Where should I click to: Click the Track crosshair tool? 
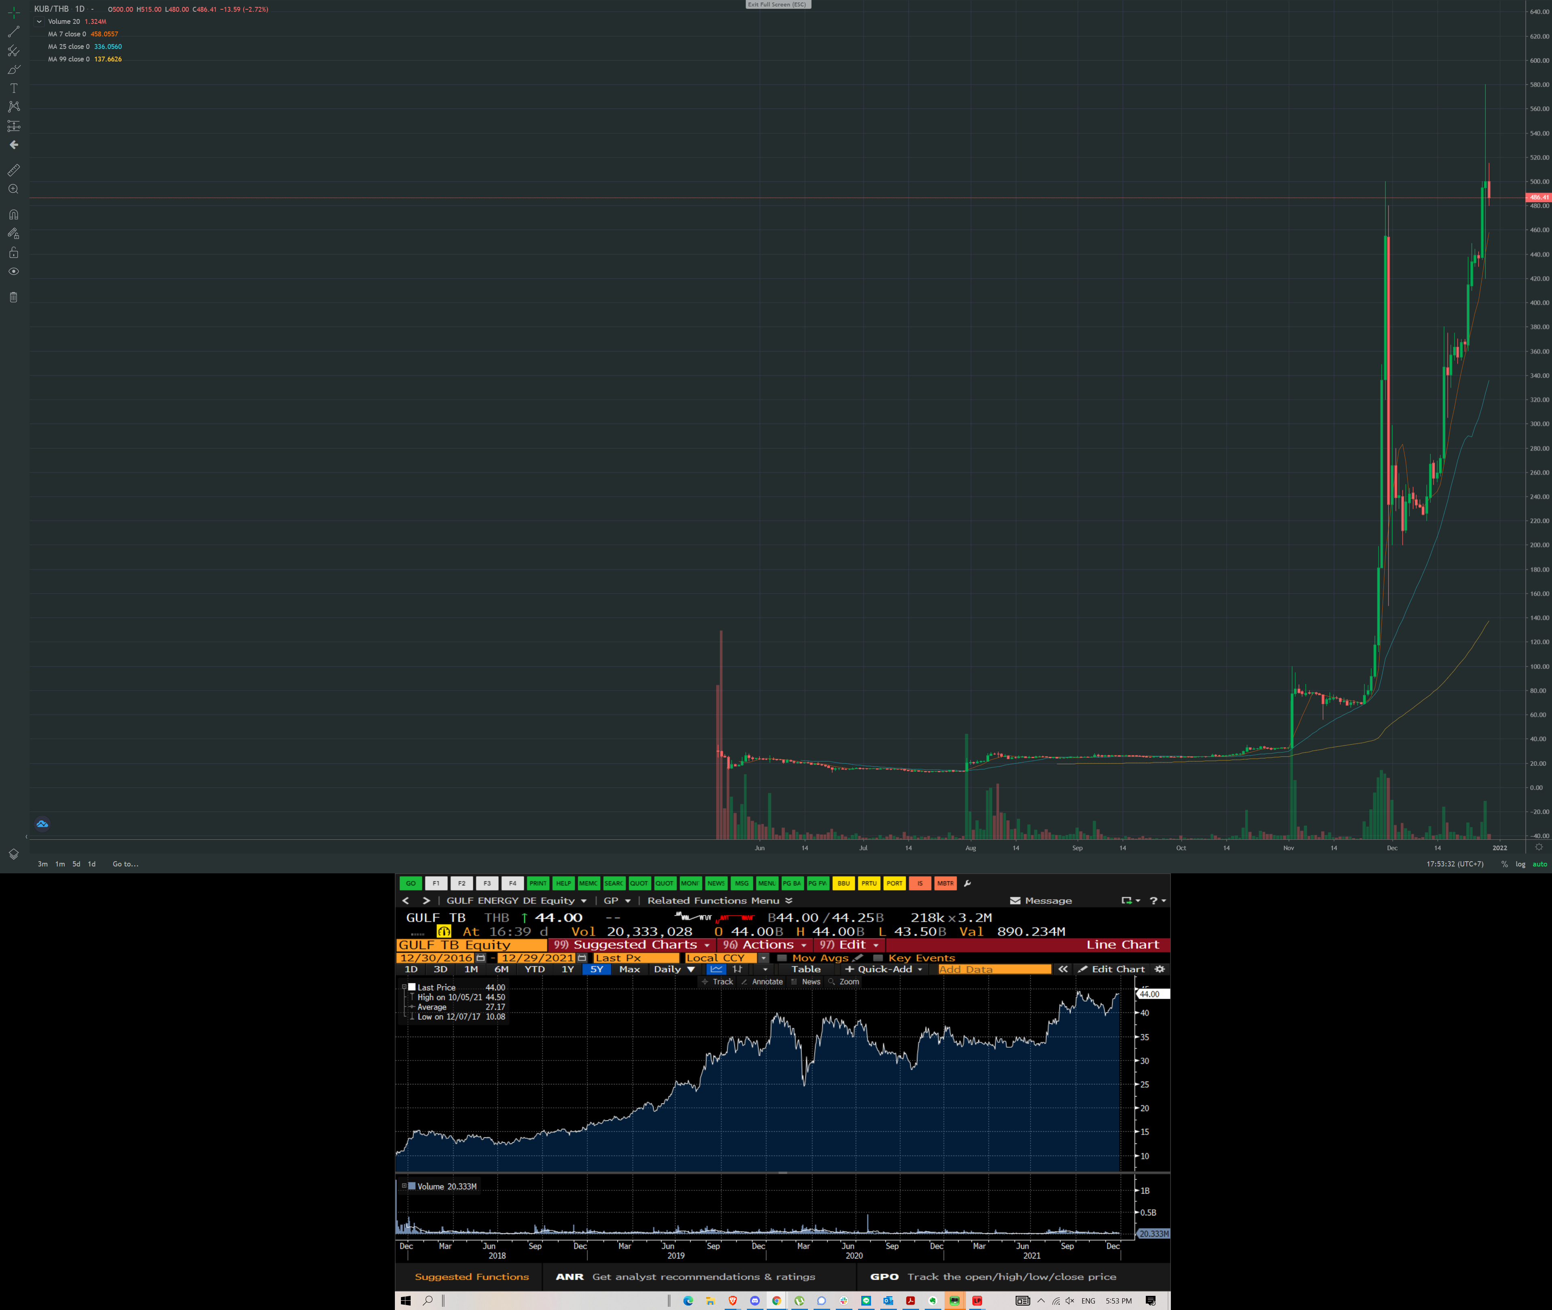pyautogui.click(x=717, y=982)
